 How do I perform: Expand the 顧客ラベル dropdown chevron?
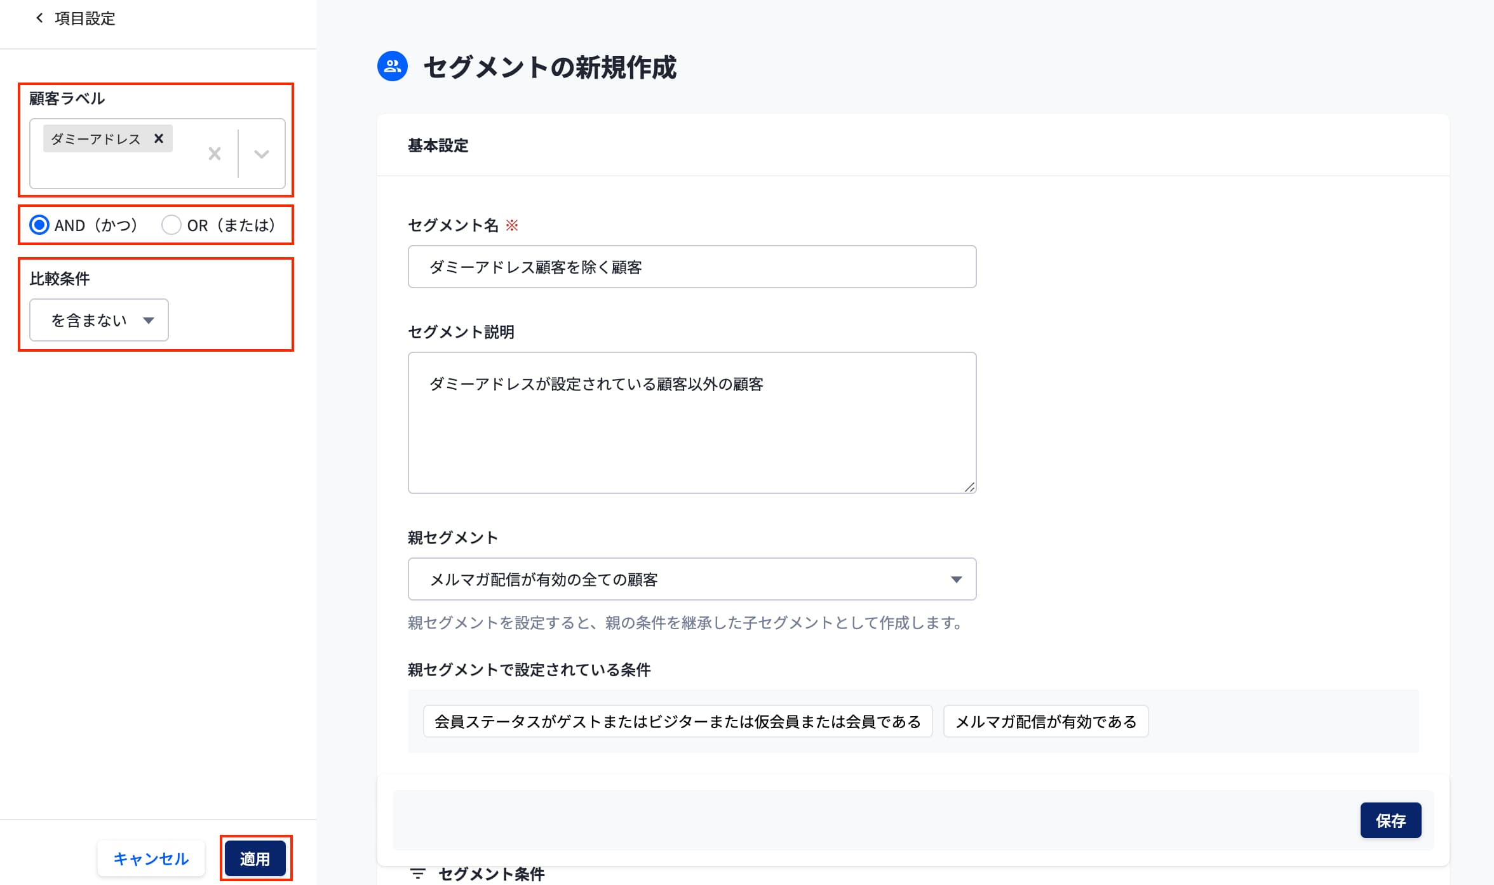coord(262,154)
